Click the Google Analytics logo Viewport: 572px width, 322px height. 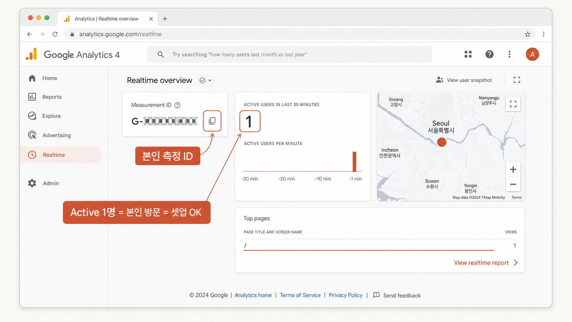31,54
